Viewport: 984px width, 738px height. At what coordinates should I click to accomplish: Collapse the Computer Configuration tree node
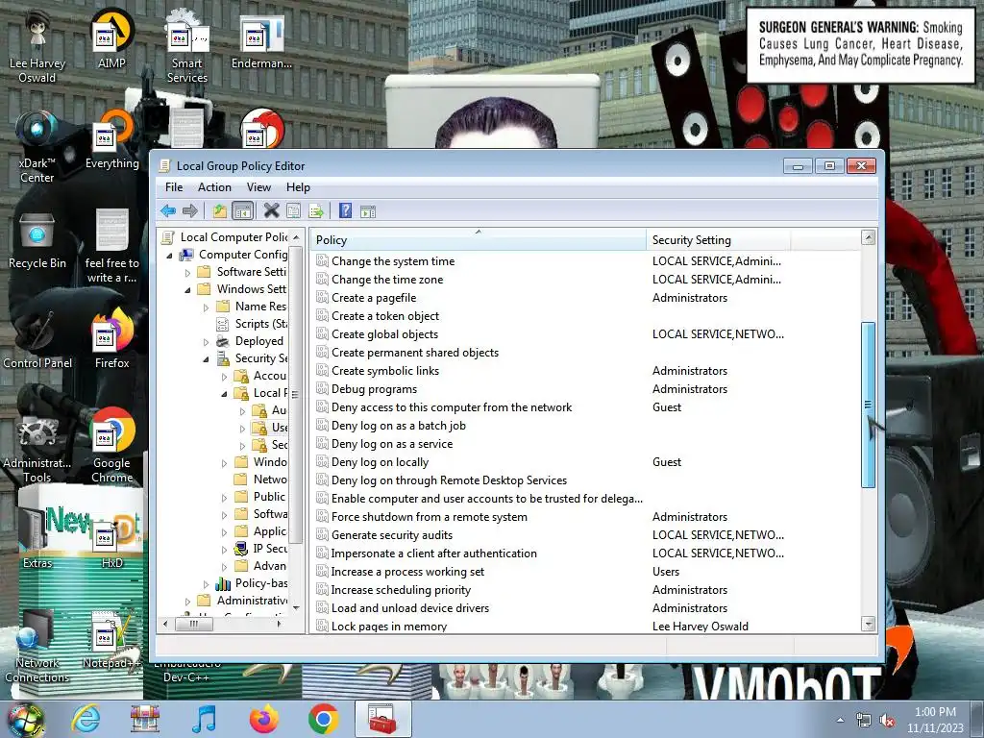[169, 256]
